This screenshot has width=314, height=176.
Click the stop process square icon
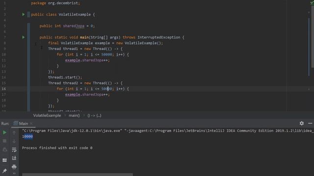(4, 141)
